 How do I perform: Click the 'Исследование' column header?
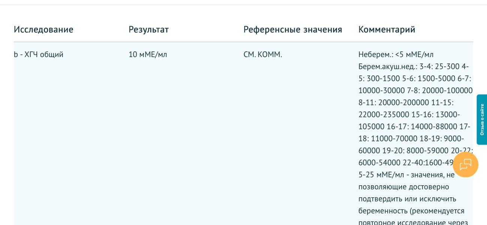pos(43,29)
